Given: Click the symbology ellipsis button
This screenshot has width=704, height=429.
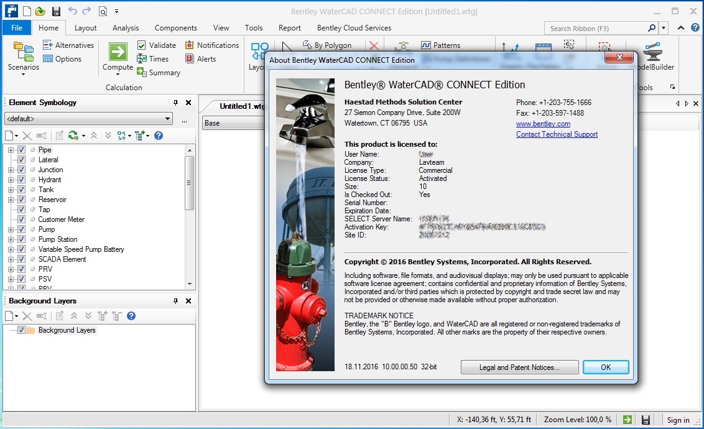Looking at the screenshot, I should point(184,119).
